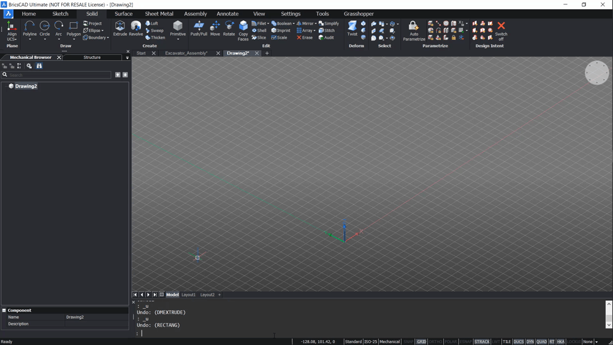Toggle POLAR in the status bar

coord(451,341)
